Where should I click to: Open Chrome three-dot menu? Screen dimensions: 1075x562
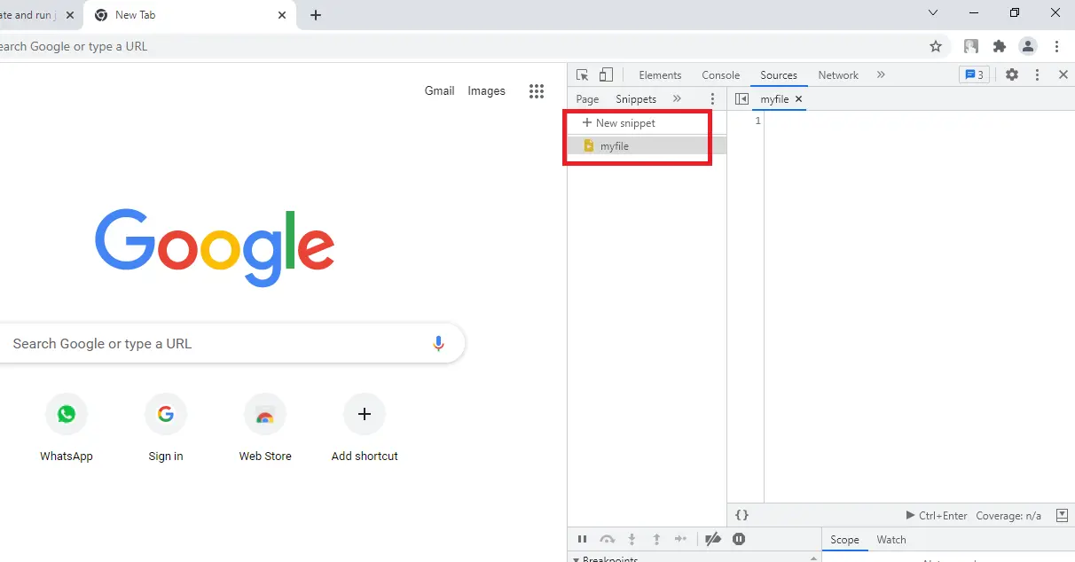1056,46
